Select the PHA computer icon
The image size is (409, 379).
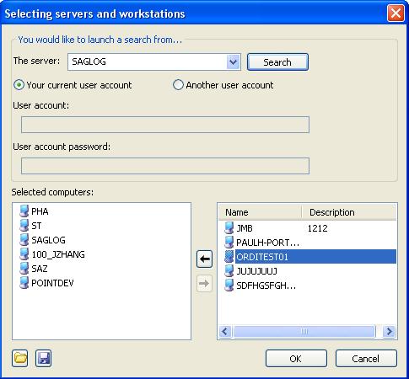pyautogui.click(x=24, y=211)
